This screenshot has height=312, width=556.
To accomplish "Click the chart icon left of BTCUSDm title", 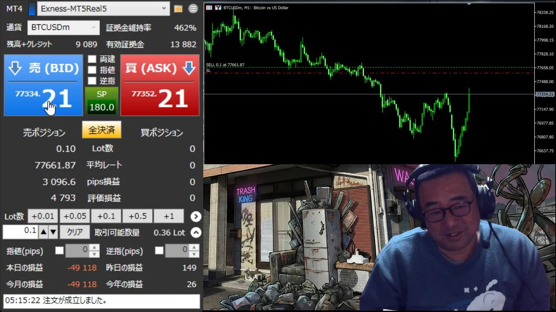I will (218, 8).
